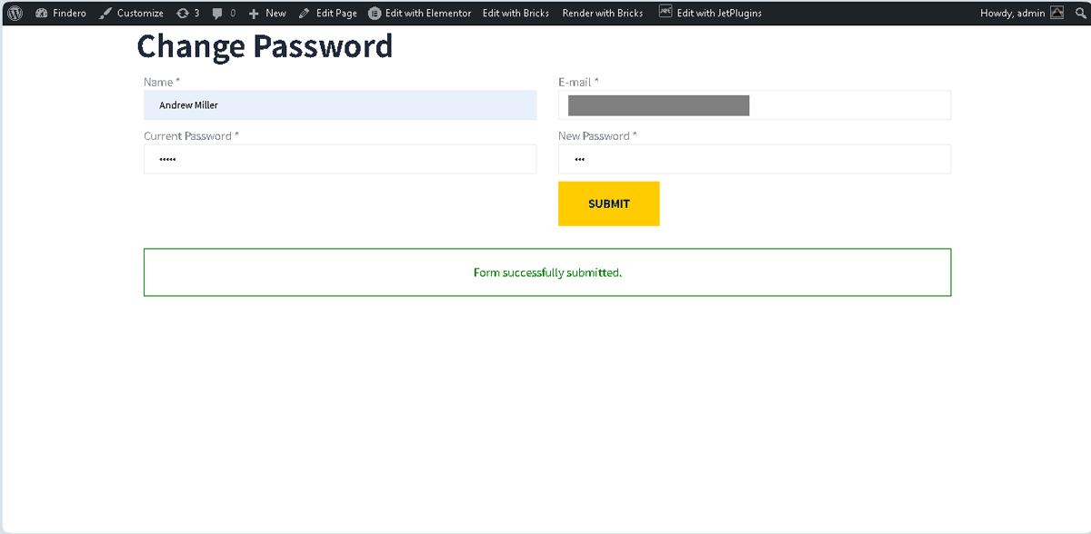Open the New content menu
The image size is (1091, 534).
pos(266,13)
